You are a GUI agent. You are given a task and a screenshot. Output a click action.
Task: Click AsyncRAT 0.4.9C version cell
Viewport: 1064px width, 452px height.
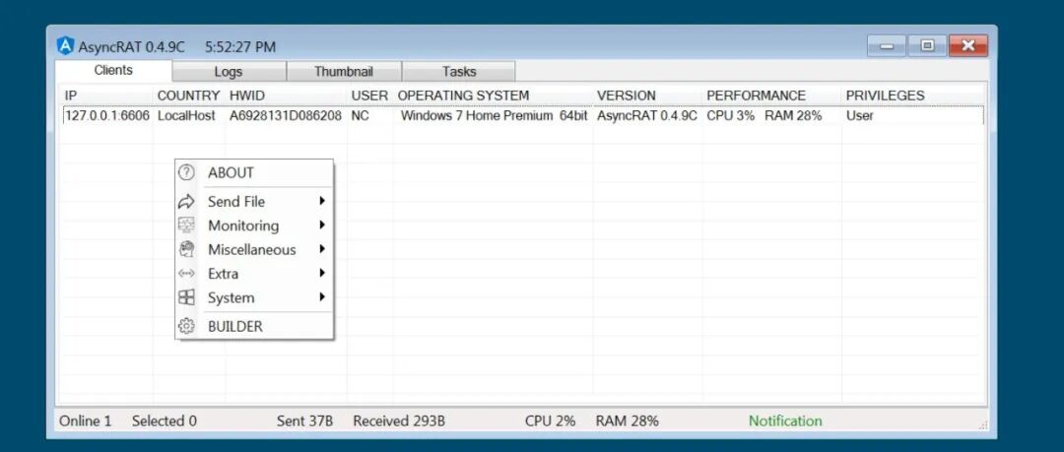[647, 116]
